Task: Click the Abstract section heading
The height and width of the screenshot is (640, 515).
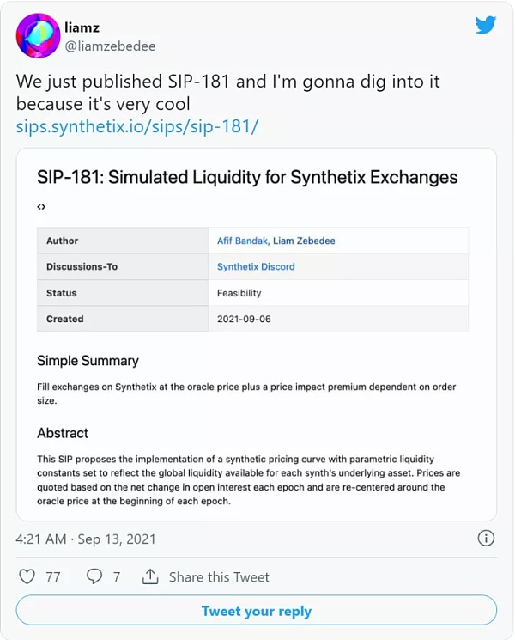Action: [63, 433]
